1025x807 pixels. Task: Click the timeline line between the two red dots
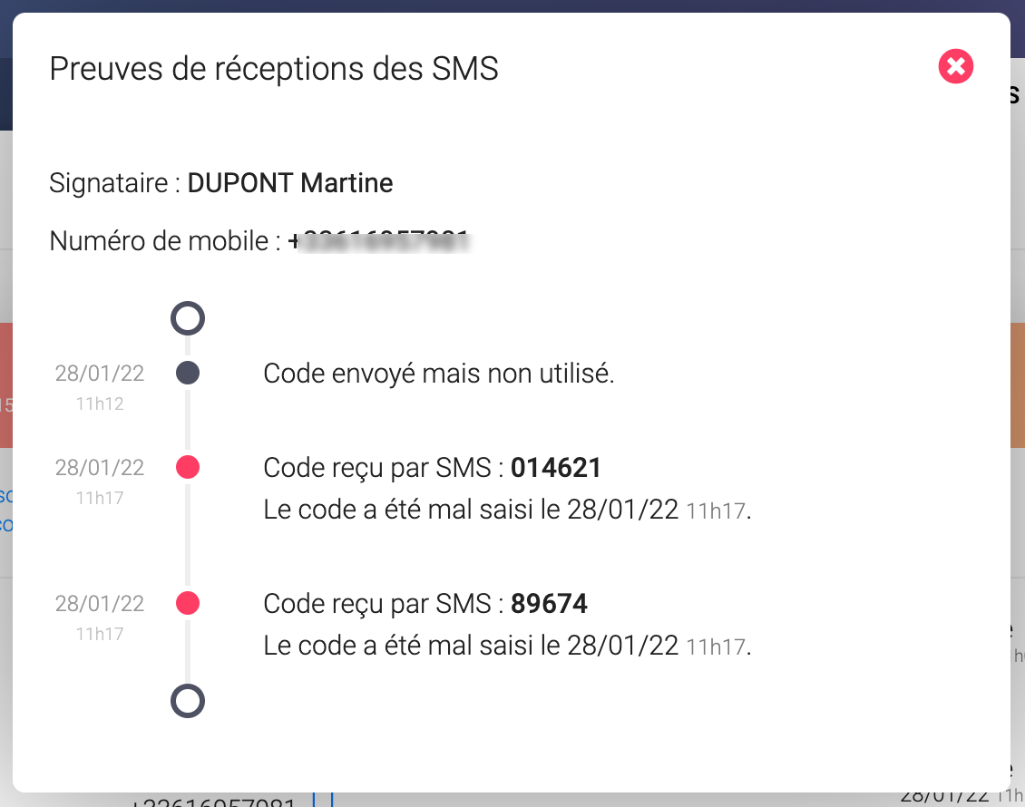188,535
